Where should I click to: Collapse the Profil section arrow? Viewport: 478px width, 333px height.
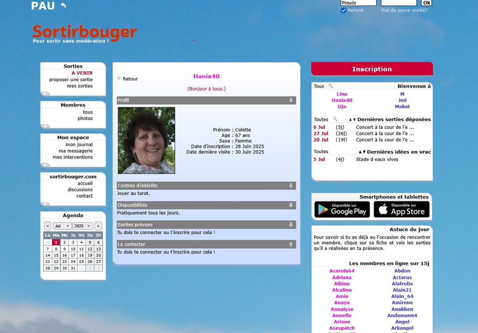(291, 100)
